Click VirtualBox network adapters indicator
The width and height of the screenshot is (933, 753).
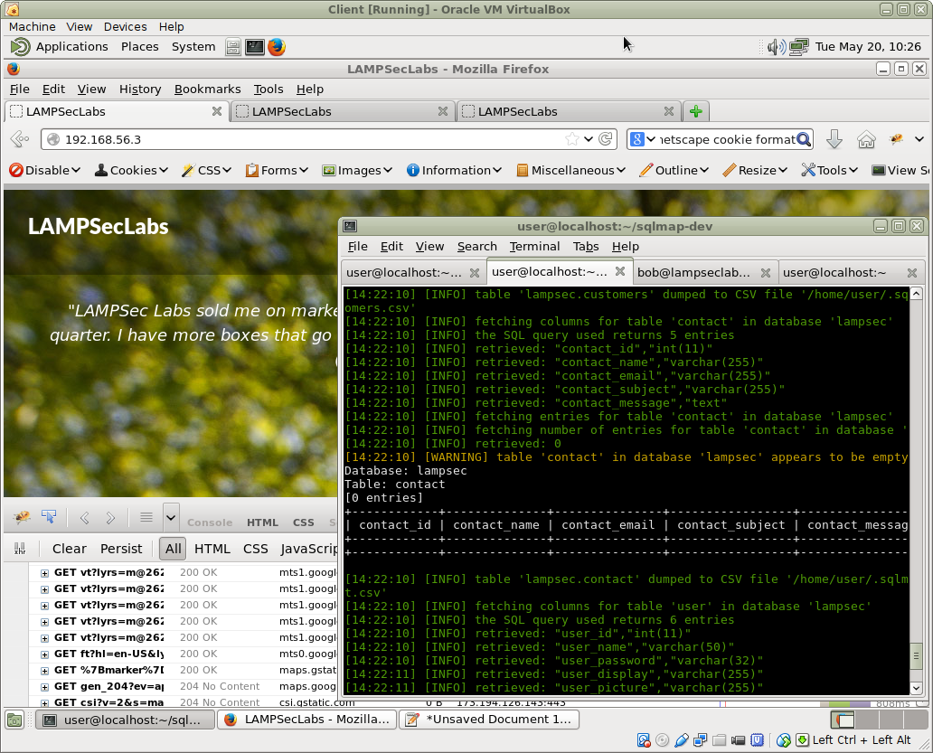(701, 740)
